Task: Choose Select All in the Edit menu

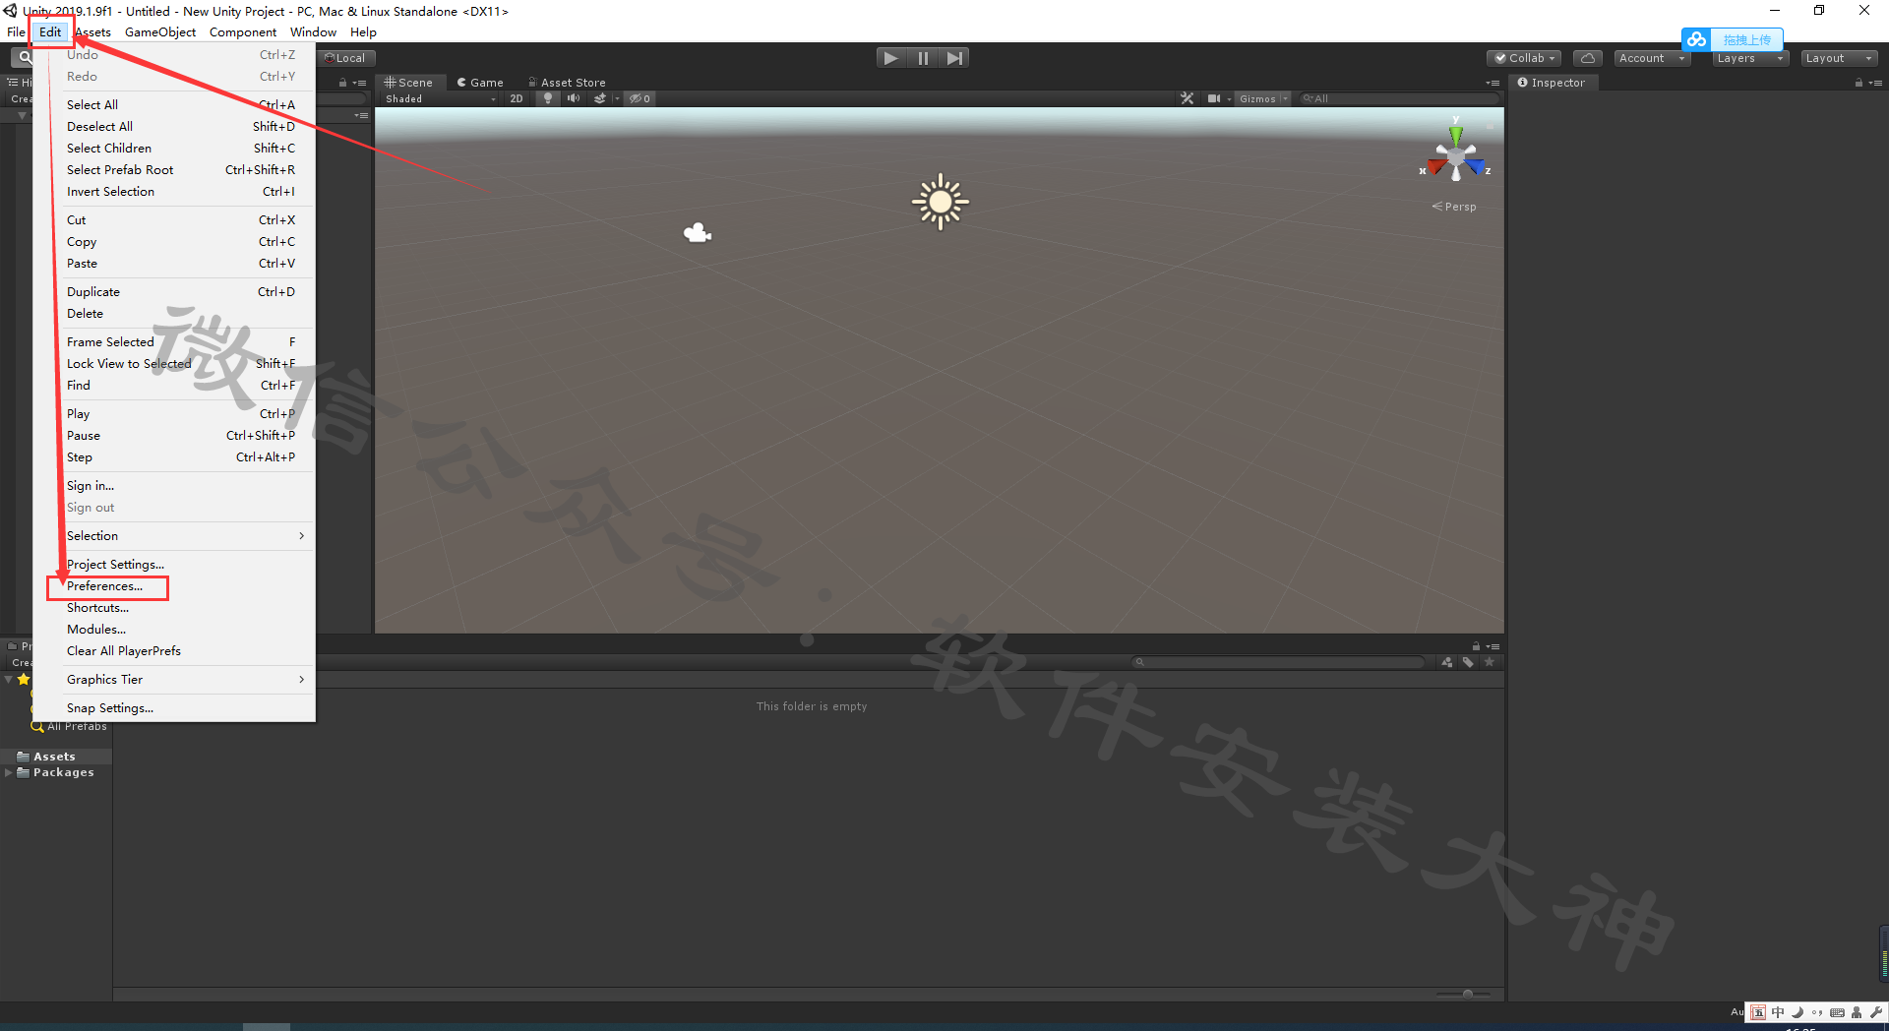Action: pos(92,105)
